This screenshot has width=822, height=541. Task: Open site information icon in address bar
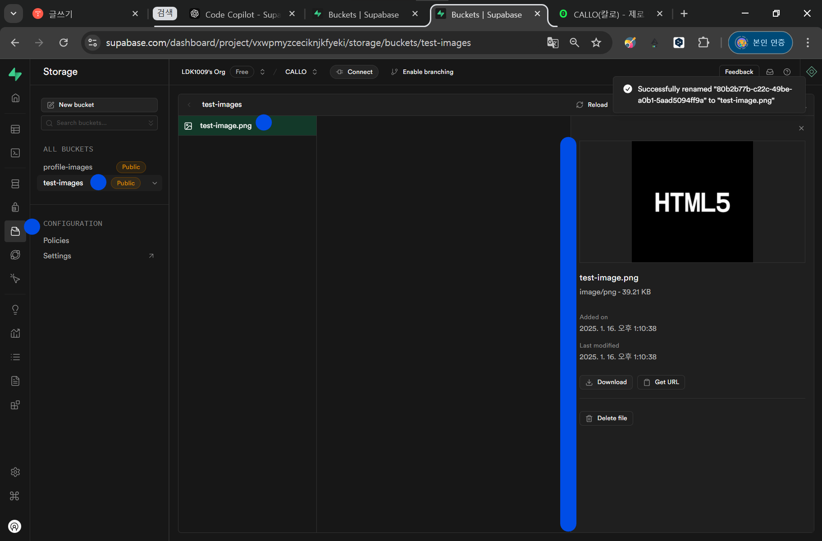pos(93,43)
